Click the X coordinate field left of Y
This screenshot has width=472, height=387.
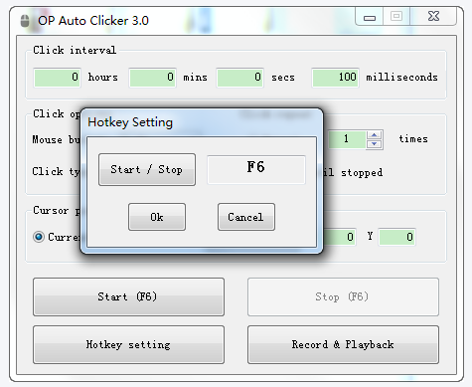340,237
